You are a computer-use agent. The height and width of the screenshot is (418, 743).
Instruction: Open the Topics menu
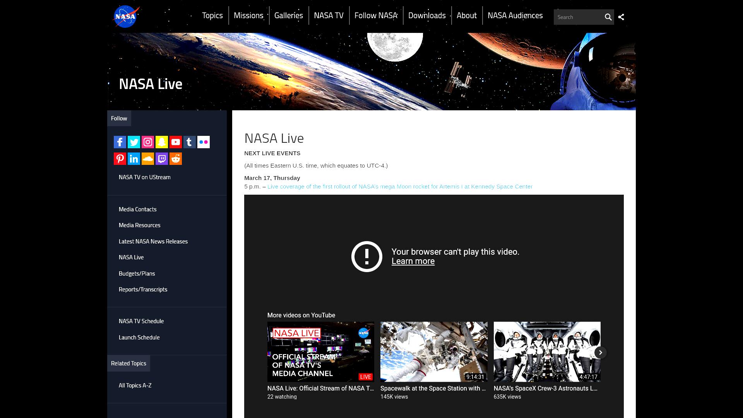point(212,15)
